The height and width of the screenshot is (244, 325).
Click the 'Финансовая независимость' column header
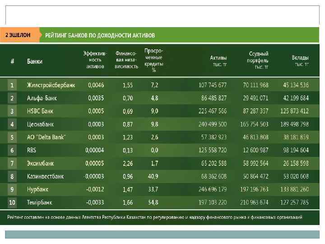click(126, 60)
